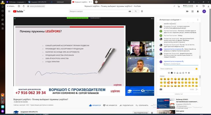Open the sidebar notifications bell
Viewport: 211px width, 115px height.
pos(3,7)
